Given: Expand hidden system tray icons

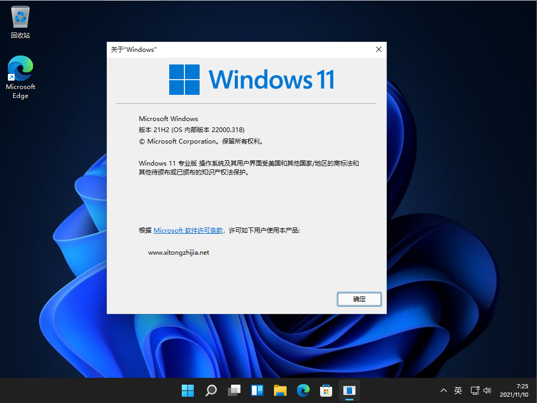Looking at the screenshot, I should tap(443, 390).
